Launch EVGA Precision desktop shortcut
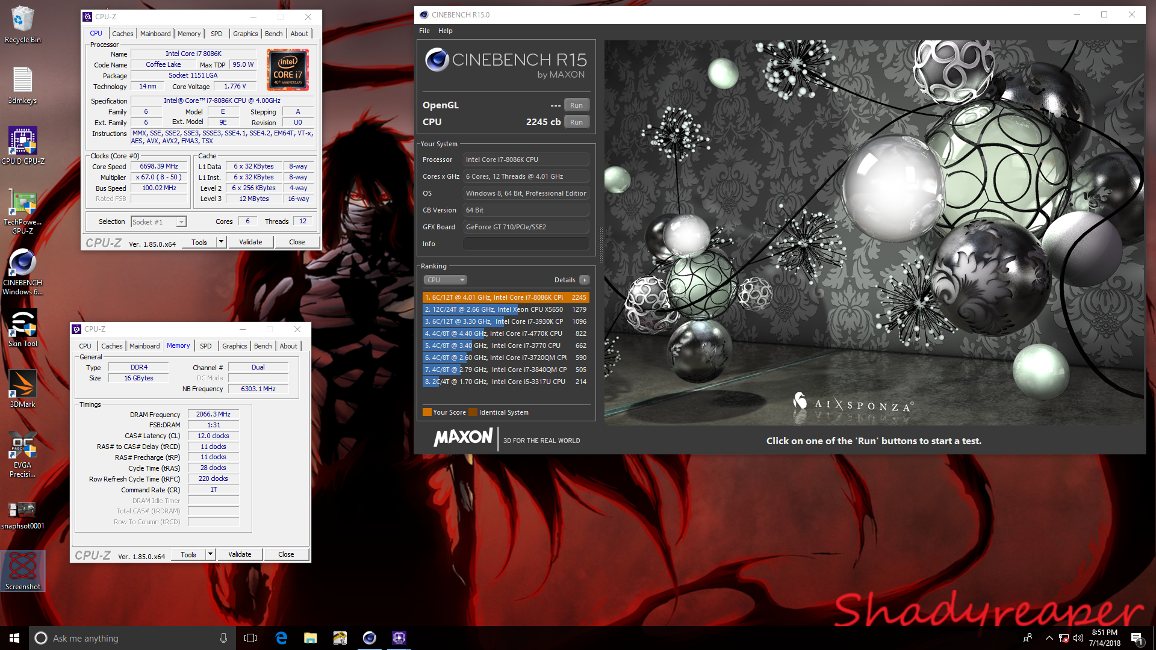The width and height of the screenshot is (1156, 650). pyautogui.click(x=22, y=454)
